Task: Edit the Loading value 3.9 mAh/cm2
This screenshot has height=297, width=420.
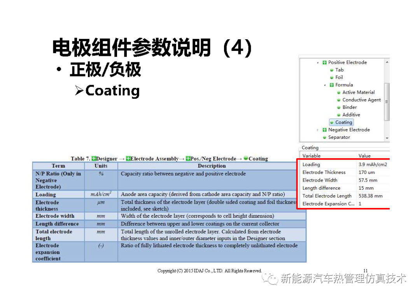Action: 373,165
